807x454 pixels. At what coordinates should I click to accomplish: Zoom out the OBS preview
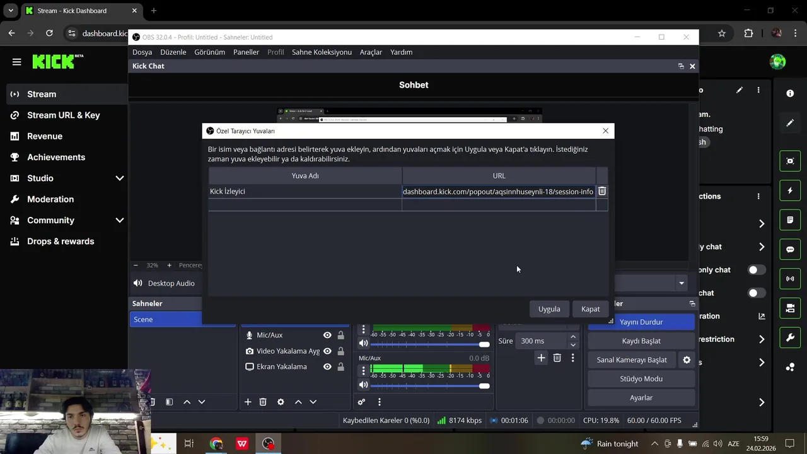136,265
